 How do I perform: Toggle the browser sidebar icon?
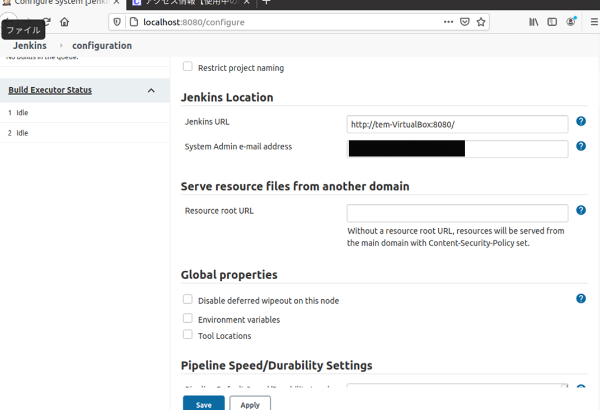tap(552, 22)
